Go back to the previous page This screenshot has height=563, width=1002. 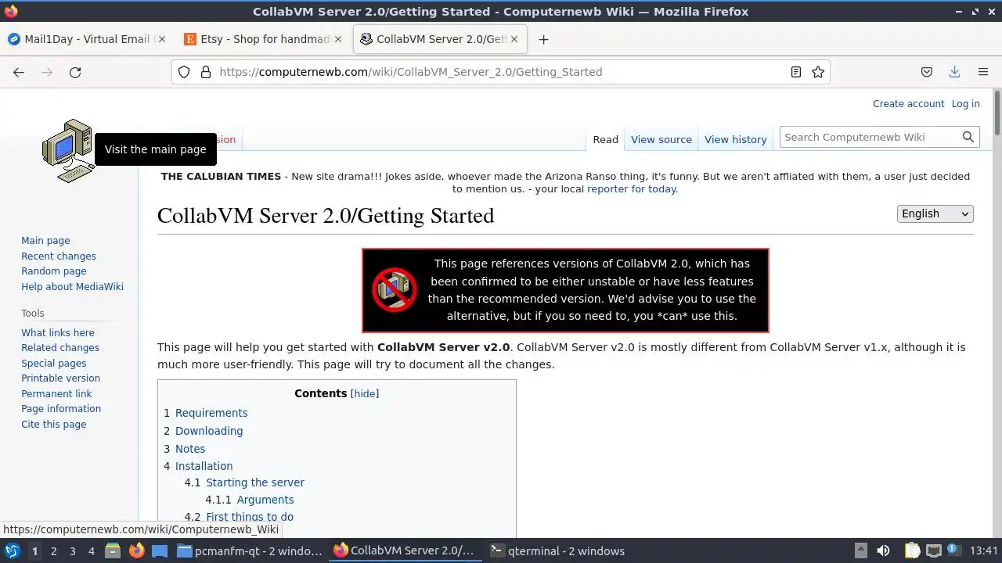(x=19, y=72)
